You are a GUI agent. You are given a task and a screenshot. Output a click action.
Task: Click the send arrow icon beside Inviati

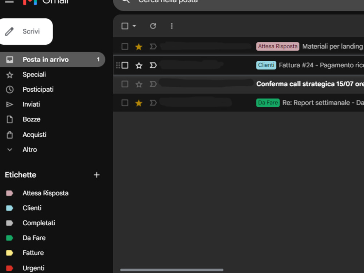click(x=9, y=105)
